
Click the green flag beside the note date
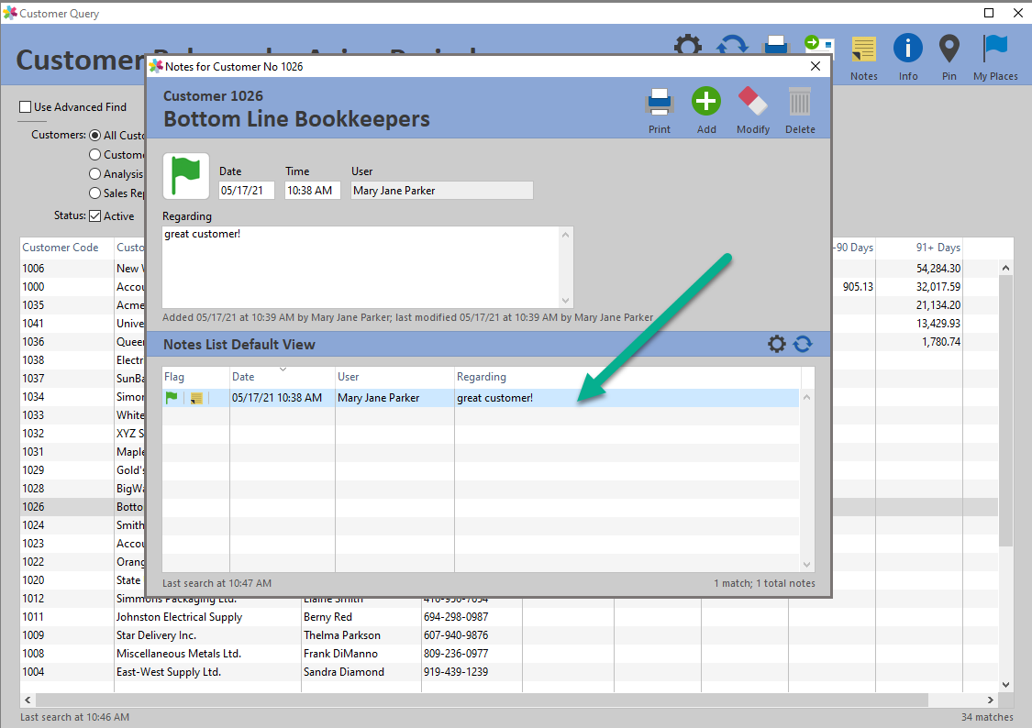[186, 175]
